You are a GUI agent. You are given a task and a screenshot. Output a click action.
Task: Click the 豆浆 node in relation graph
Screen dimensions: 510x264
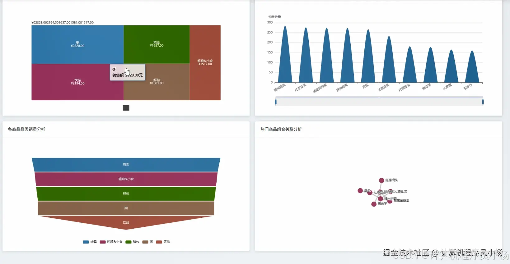(360, 191)
